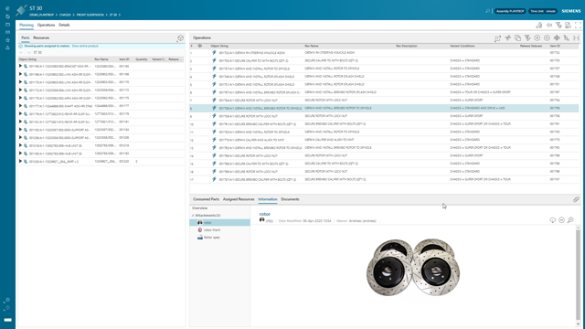585x329 pixels.
Task: Click the topmost icon in the left sidebar
Action: coord(8,8)
